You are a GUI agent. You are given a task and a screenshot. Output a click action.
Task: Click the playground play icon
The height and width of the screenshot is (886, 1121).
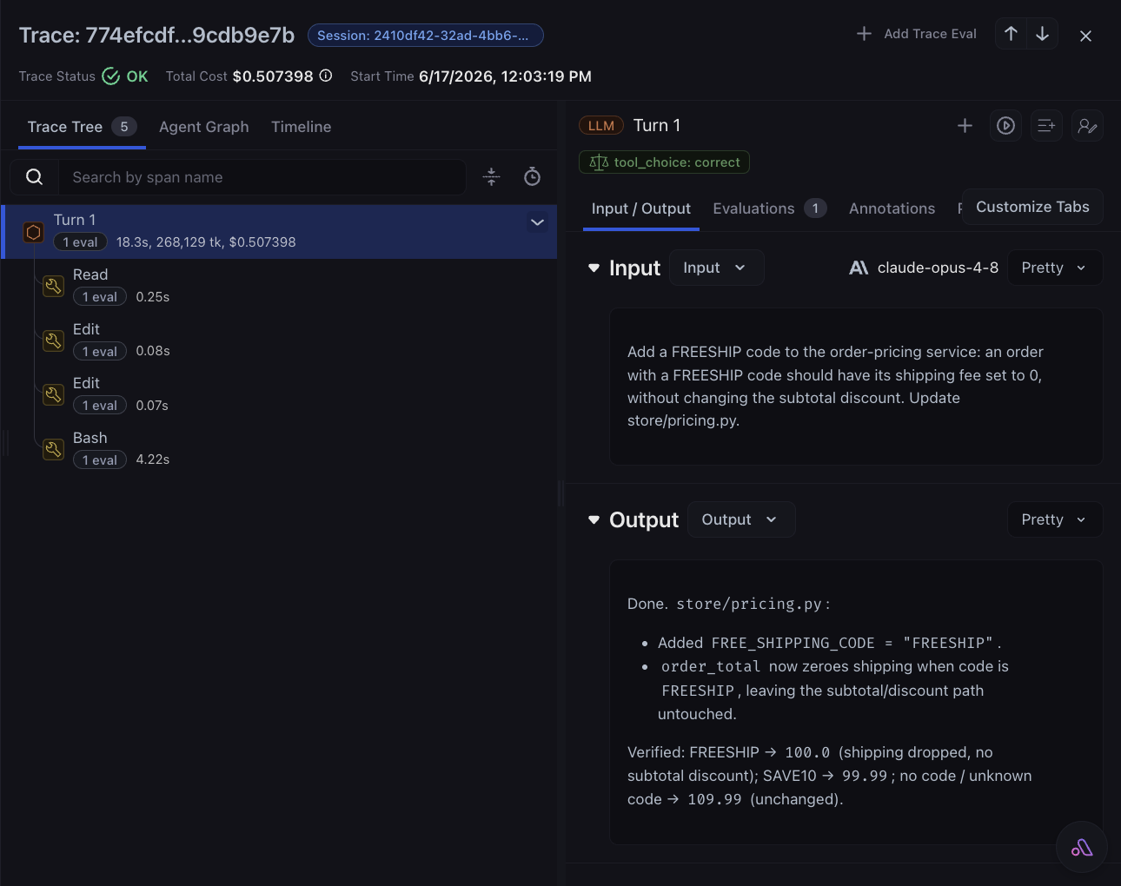[1005, 126]
